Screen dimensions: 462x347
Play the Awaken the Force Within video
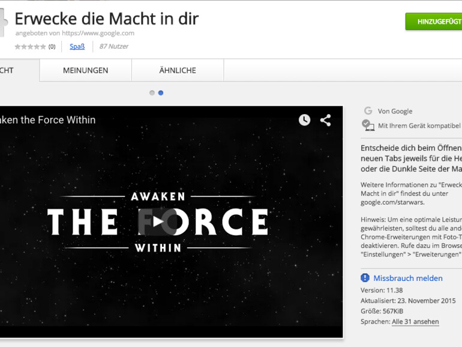pyautogui.click(x=158, y=222)
